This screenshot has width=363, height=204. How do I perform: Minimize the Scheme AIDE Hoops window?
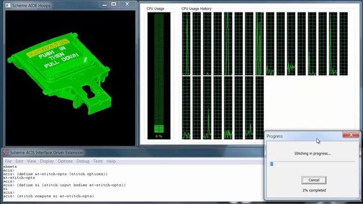(x=104, y=5)
